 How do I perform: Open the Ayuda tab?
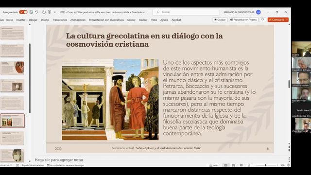(164, 20)
